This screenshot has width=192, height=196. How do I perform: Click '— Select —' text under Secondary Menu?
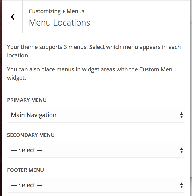(27, 150)
